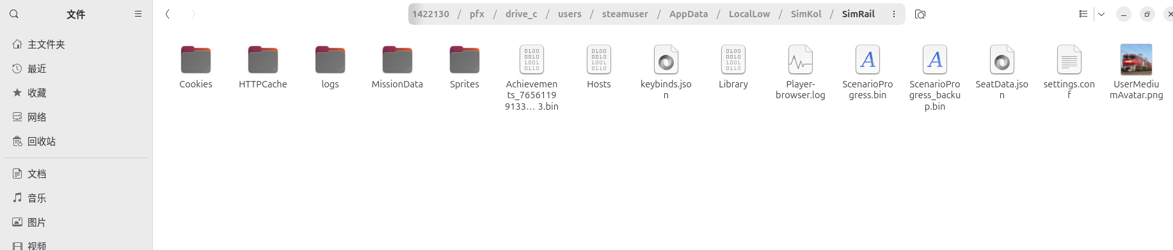Click the search folder icon beside path bar
The image size is (1173, 250).
920,14
